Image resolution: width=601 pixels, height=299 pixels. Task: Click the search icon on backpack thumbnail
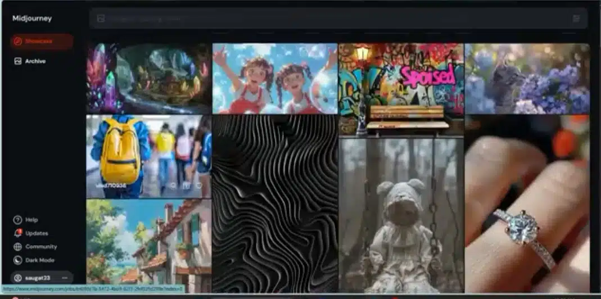pyautogui.click(x=173, y=185)
